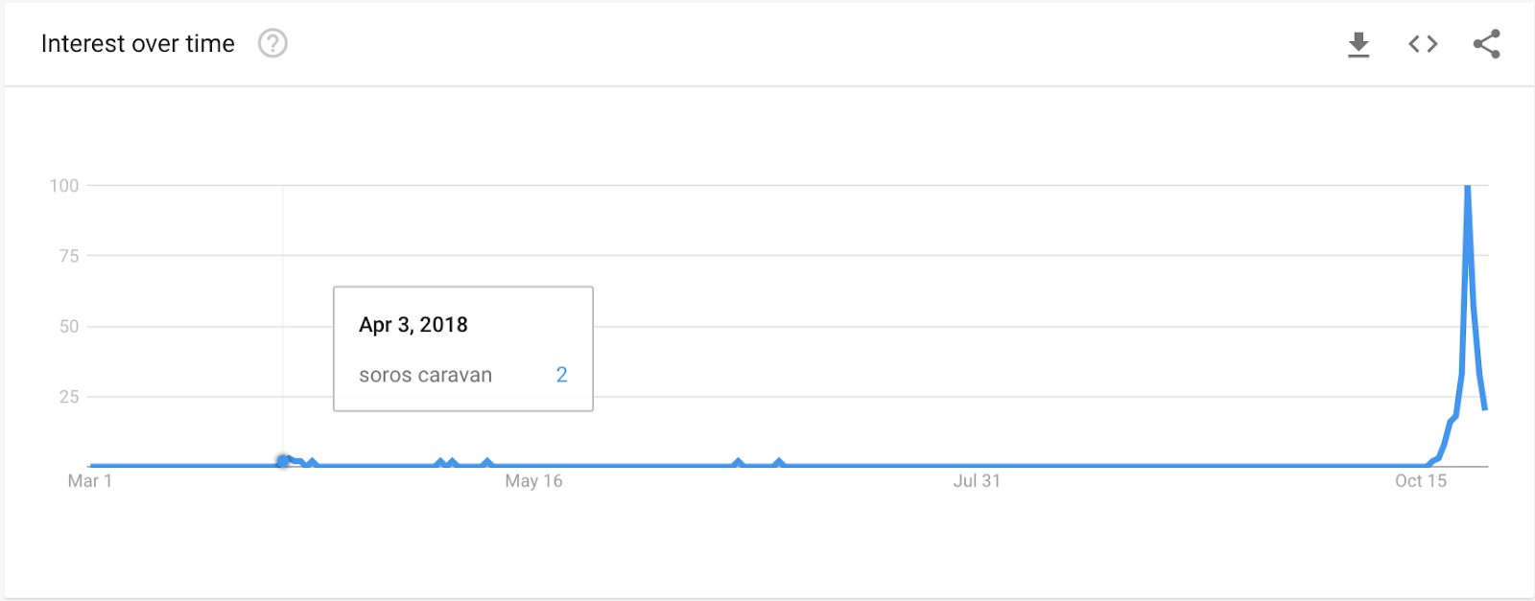1535x601 pixels.
Task: Click the help question mark icon
Action: click(x=272, y=43)
